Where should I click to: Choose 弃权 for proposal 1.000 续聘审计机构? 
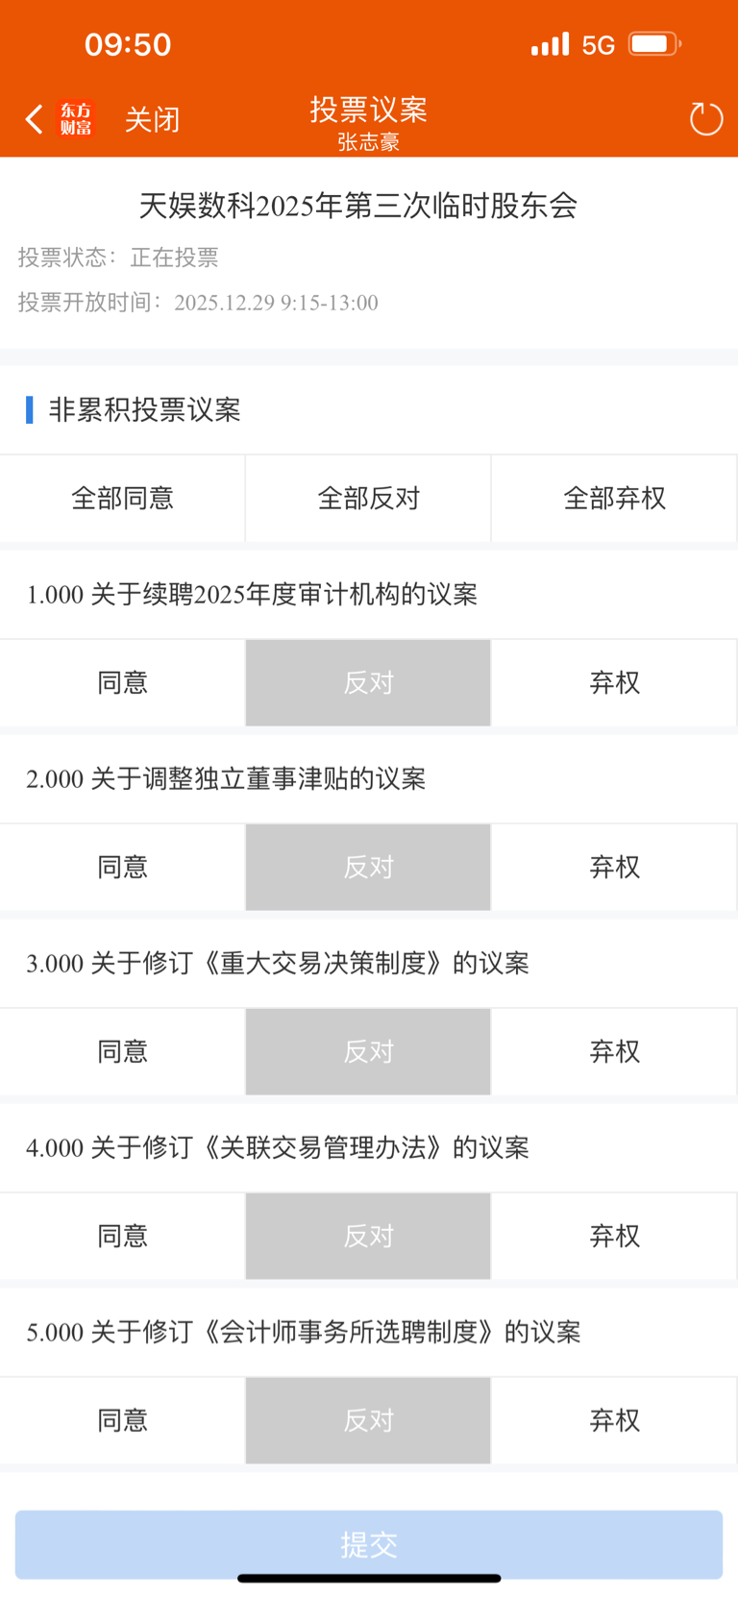[614, 683]
